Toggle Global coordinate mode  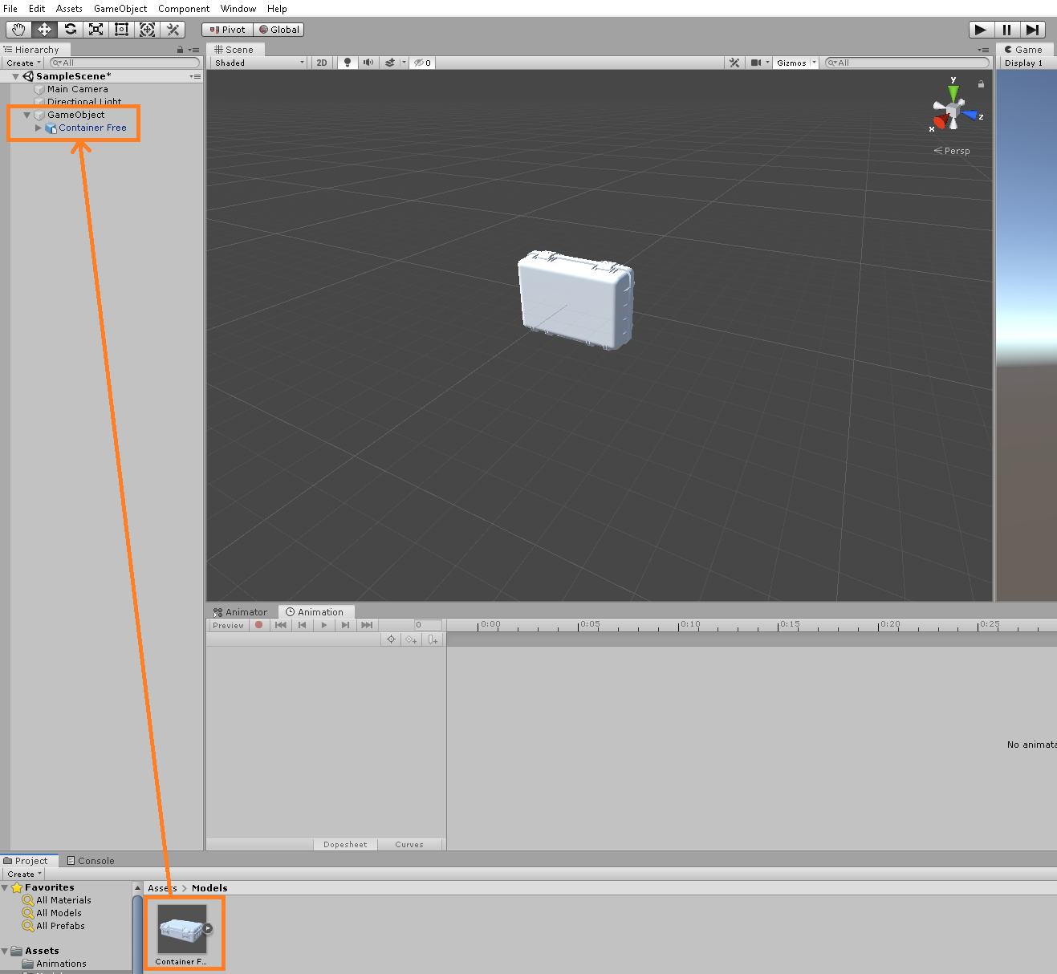click(x=279, y=29)
